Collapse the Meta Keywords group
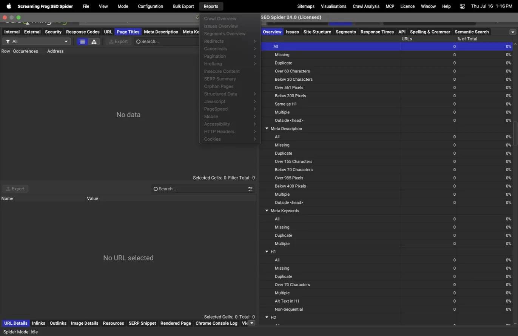 267,211
